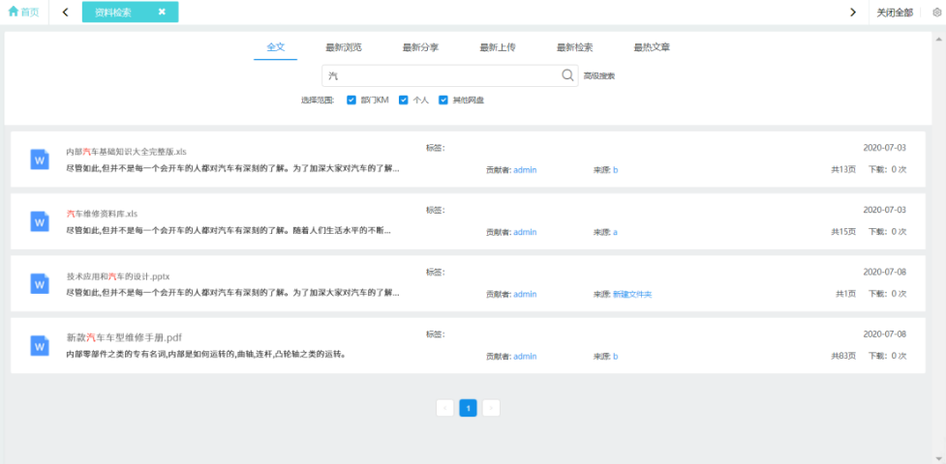Toggle the 个人 scope checkbox
946x464 pixels.
pos(403,100)
